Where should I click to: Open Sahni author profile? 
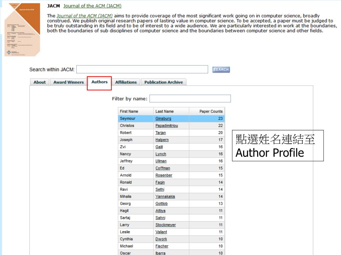(160, 218)
